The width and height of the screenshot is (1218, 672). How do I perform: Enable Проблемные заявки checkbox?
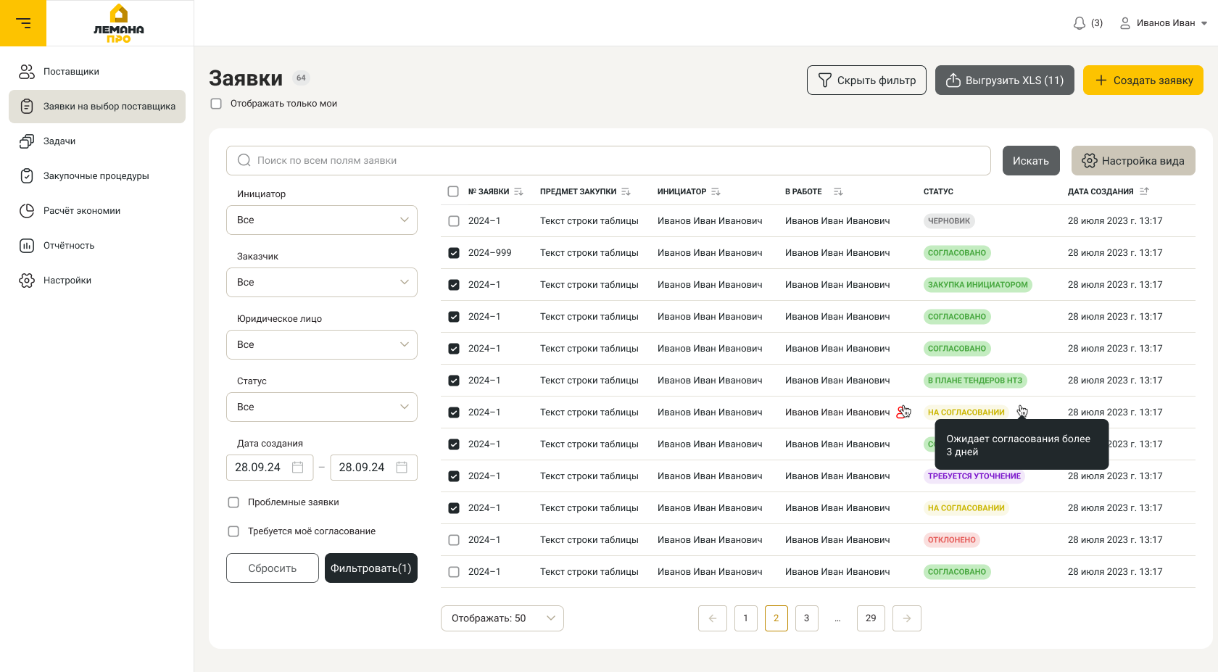pos(233,502)
